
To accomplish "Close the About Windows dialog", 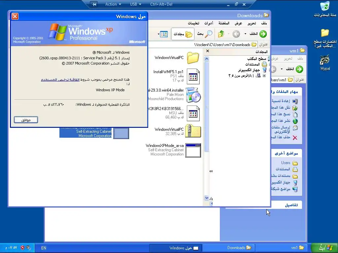I will pyautogui.click(x=15, y=16).
